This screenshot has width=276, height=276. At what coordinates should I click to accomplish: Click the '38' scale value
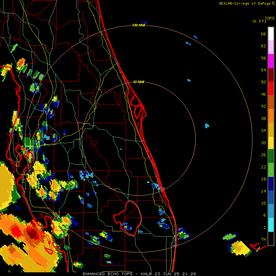(263, 119)
